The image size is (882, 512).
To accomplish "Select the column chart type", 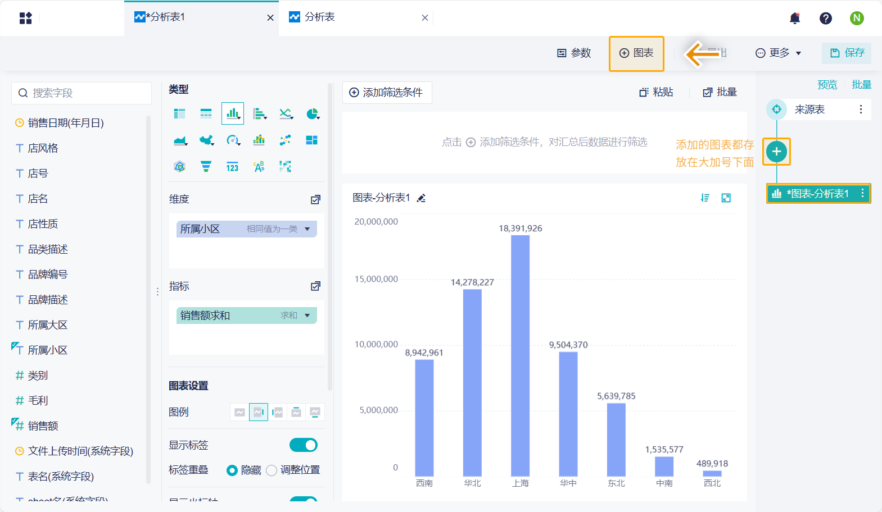I will tap(233, 113).
